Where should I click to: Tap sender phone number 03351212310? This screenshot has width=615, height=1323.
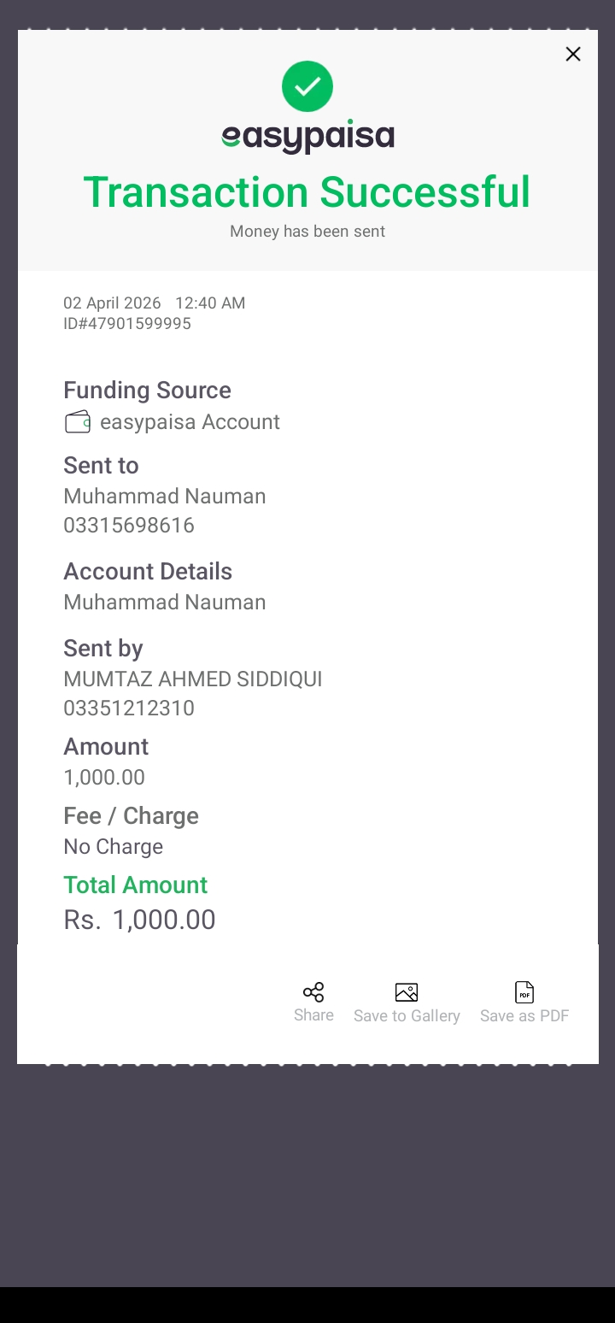click(x=129, y=709)
